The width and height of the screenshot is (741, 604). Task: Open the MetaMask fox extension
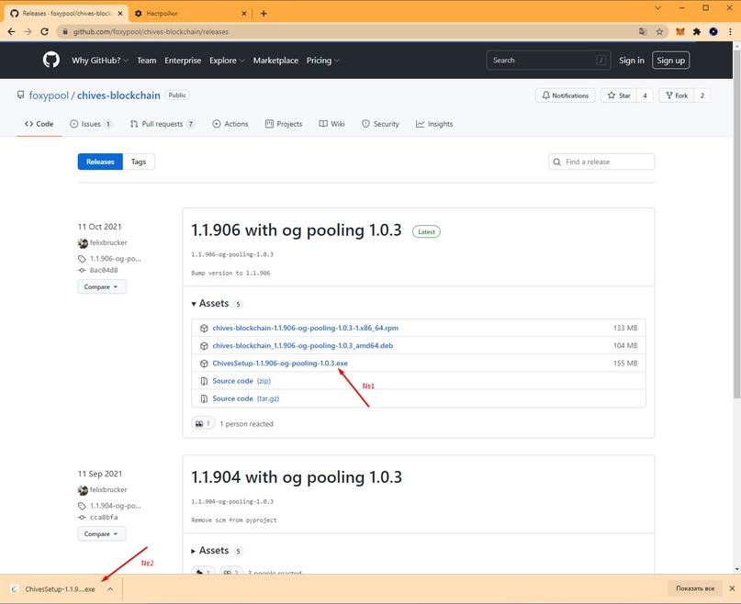[680, 31]
